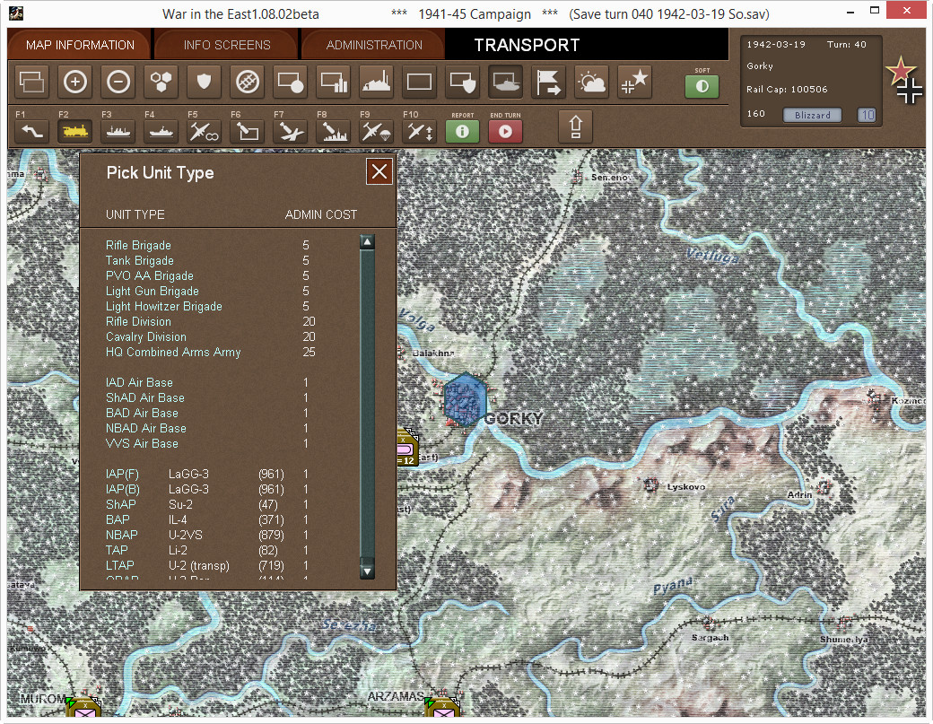Click the circular crosshatch icon
933x724 pixels.
pyautogui.click(x=248, y=82)
